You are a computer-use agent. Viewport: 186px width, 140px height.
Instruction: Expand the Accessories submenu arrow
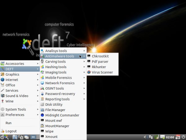38,64
